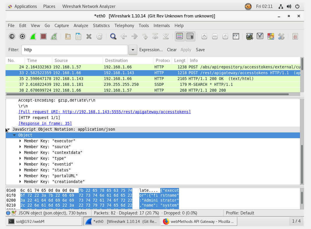Collapse the JSON Object tree node

(x=14, y=135)
